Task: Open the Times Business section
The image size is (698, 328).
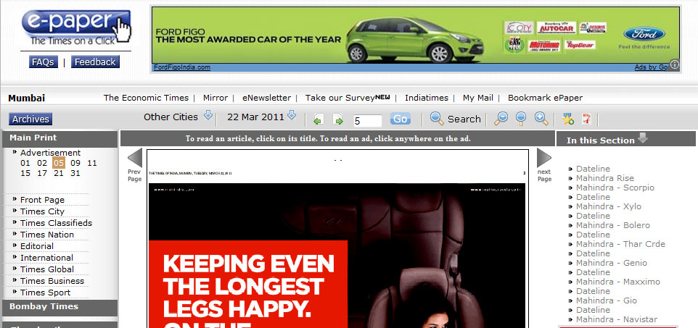Action: click(x=52, y=281)
